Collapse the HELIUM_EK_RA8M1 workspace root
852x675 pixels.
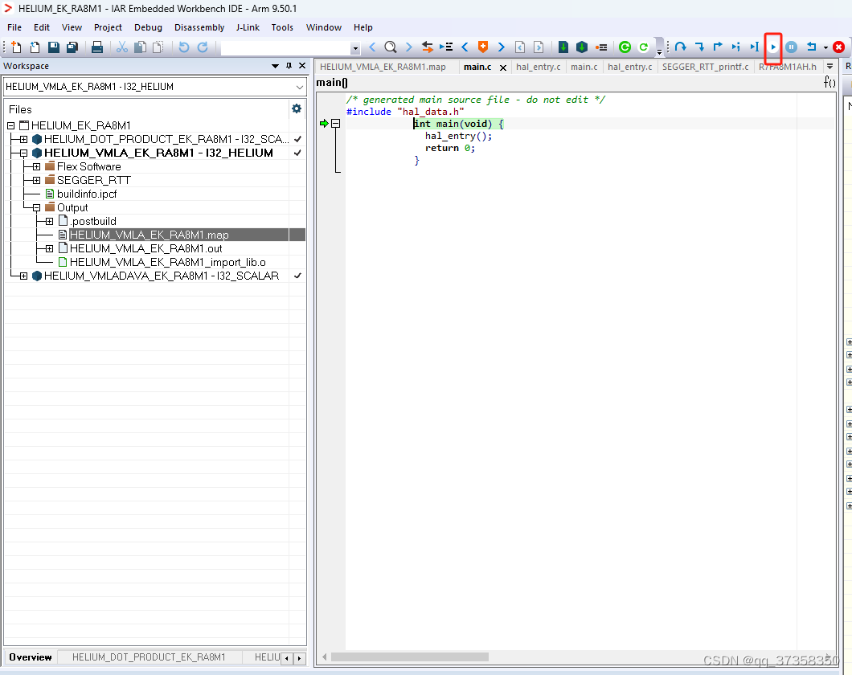(11, 125)
